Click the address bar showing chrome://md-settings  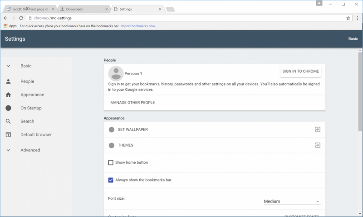coord(181,18)
